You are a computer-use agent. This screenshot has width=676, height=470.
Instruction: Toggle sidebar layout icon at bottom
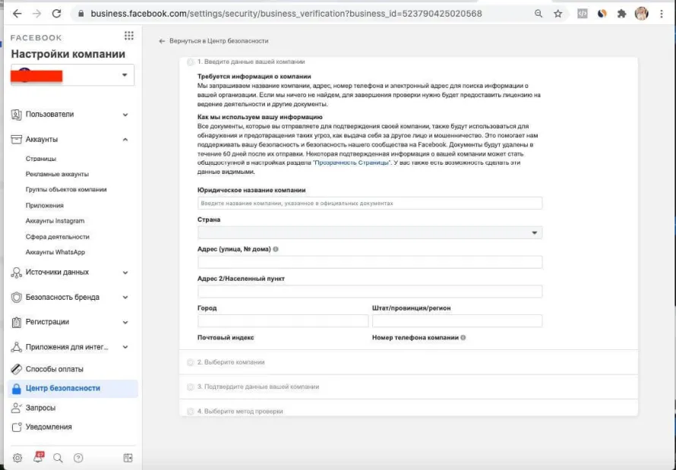coord(128,458)
